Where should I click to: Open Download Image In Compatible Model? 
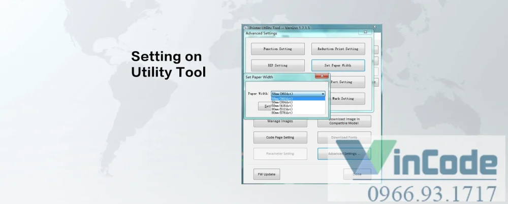(344, 121)
